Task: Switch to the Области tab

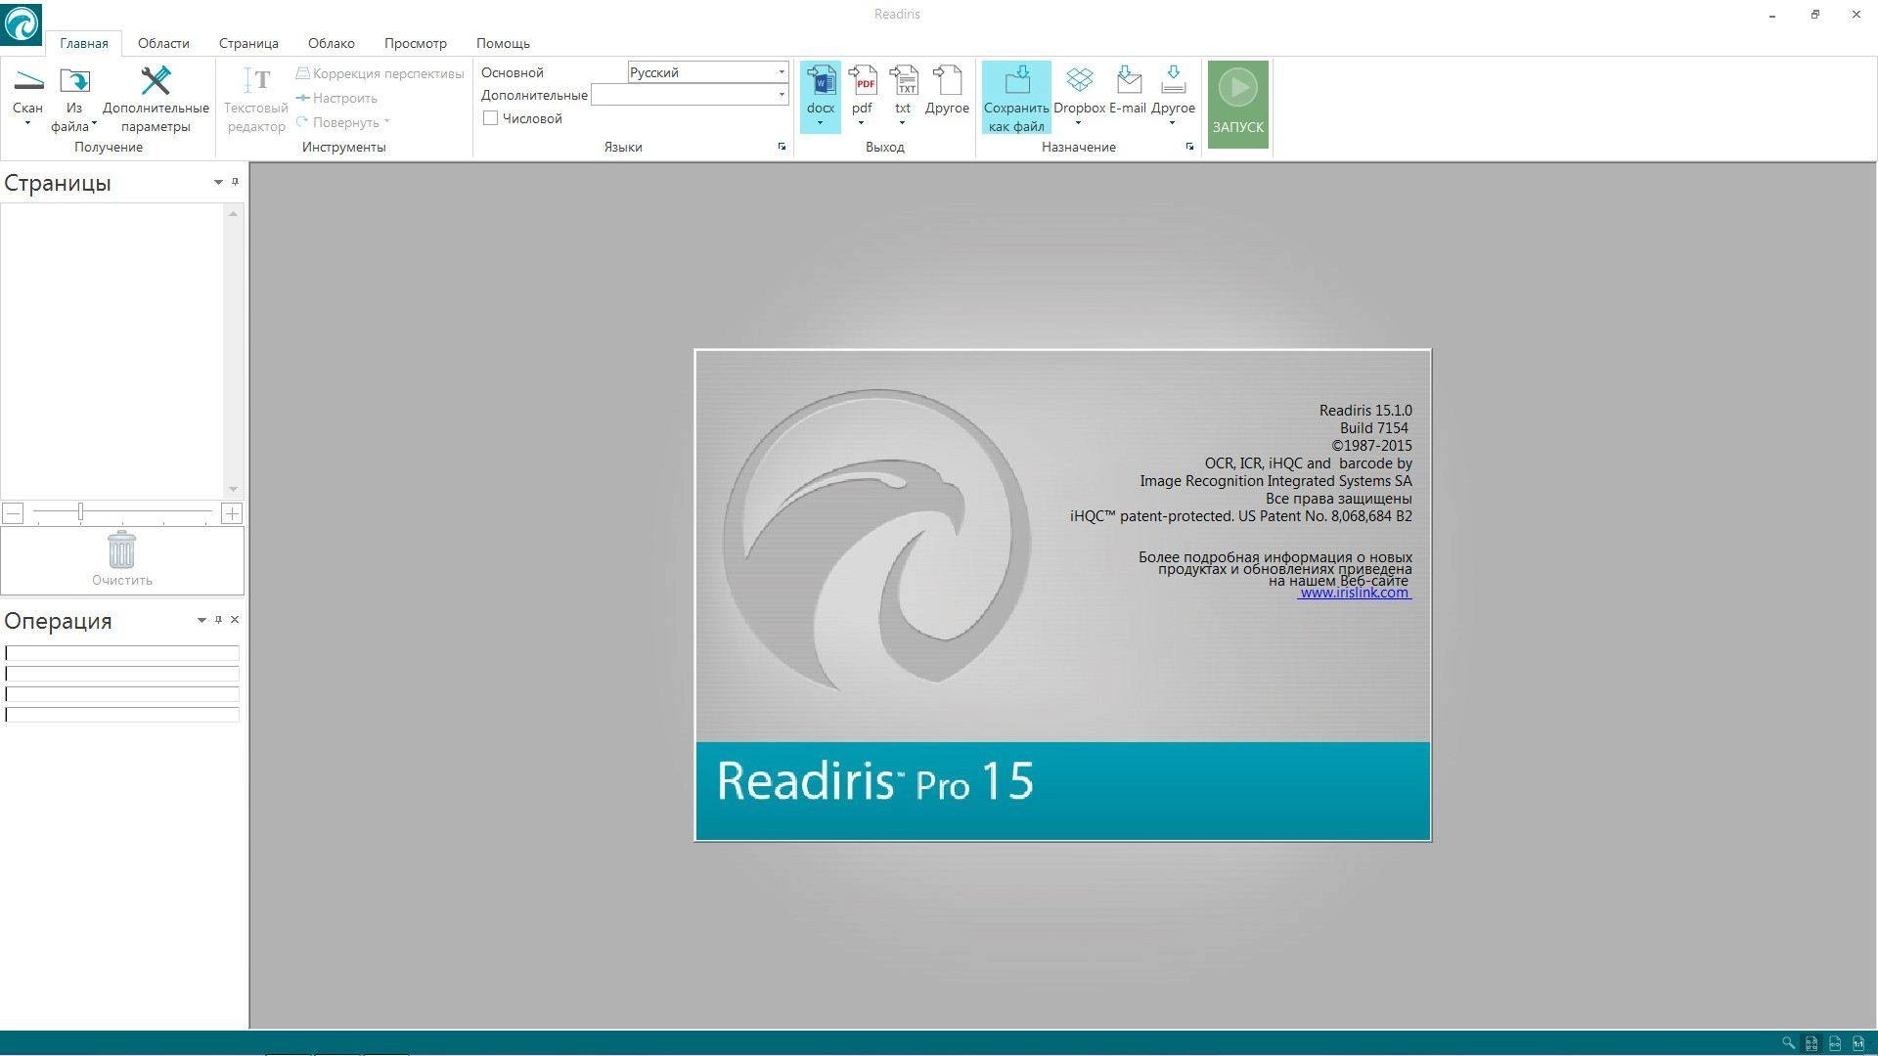Action: tap(163, 43)
